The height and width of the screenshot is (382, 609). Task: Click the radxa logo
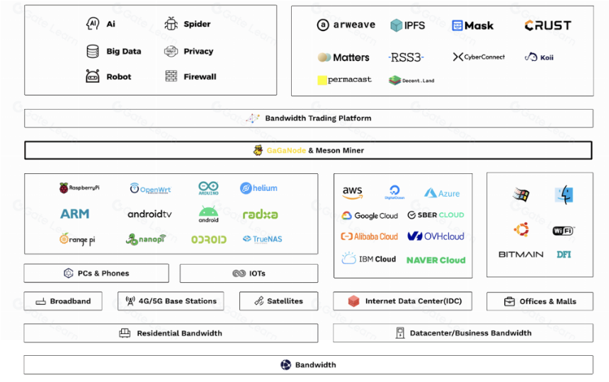tap(260, 214)
